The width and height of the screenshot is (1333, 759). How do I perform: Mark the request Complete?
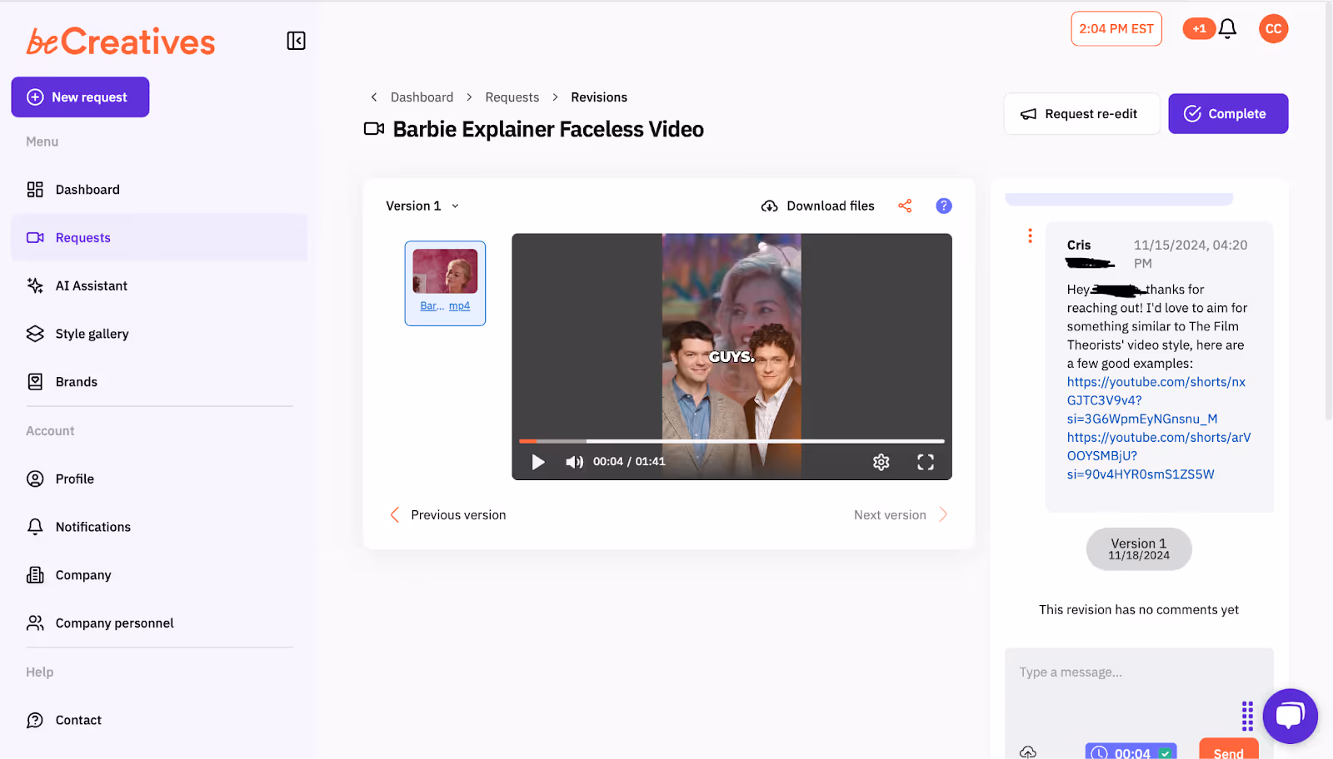click(x=1228, y=114)
